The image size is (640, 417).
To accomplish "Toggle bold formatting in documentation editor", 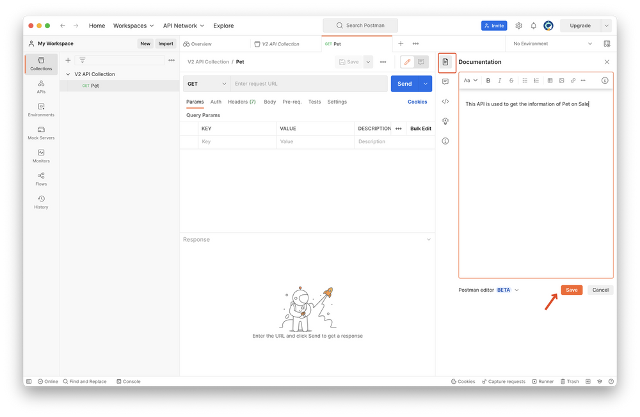I will (488, 81).
